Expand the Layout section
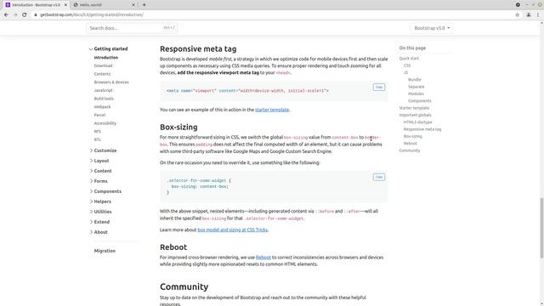This screenshot has width=544, height=306. (99, 161)
